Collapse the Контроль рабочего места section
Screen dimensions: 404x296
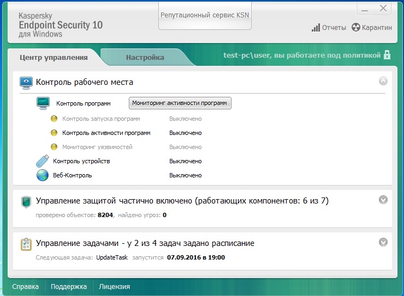(x=383, y=81)
